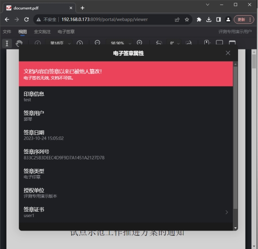Click the dialog scrollbar down arrow
Screen dimensions: 258x249
[x=235, y=228]
